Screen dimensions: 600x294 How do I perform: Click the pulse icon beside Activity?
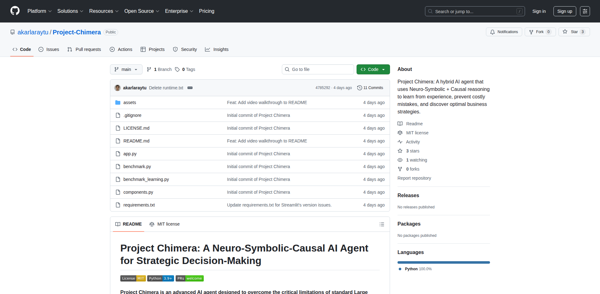point(400,142)
